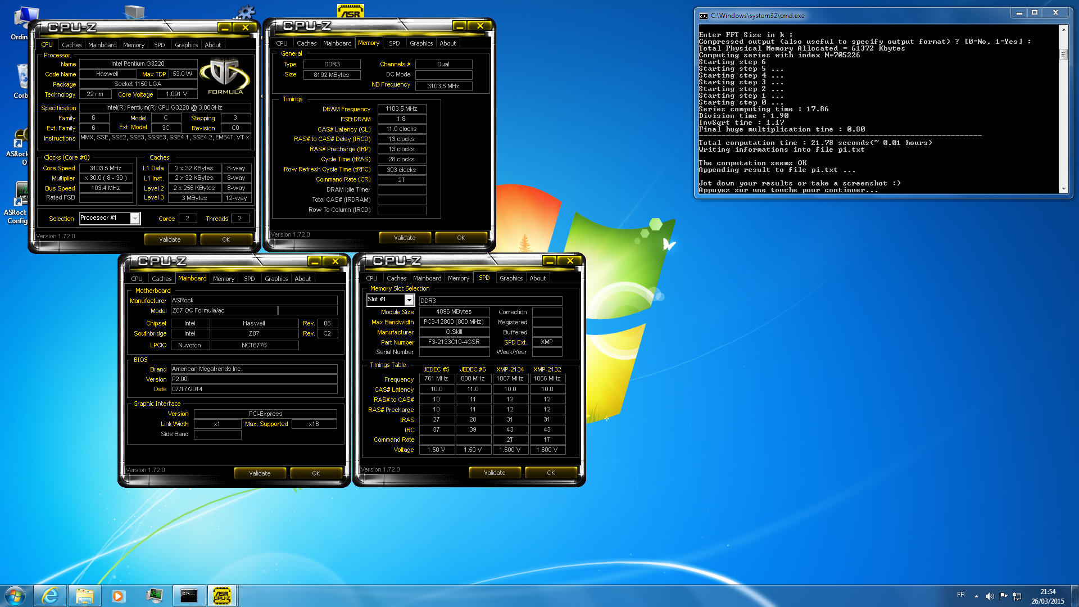Click Validate in the Memory window

405,238
